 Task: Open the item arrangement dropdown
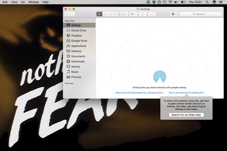coord(124,14)
